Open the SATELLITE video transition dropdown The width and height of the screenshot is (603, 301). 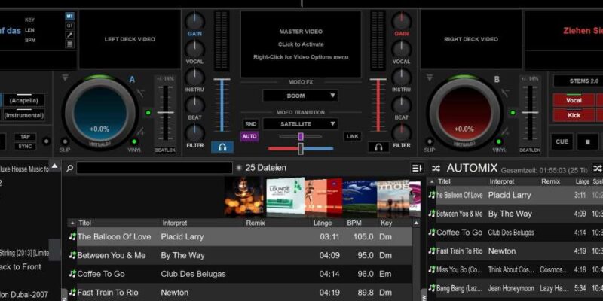click(300, 124)
